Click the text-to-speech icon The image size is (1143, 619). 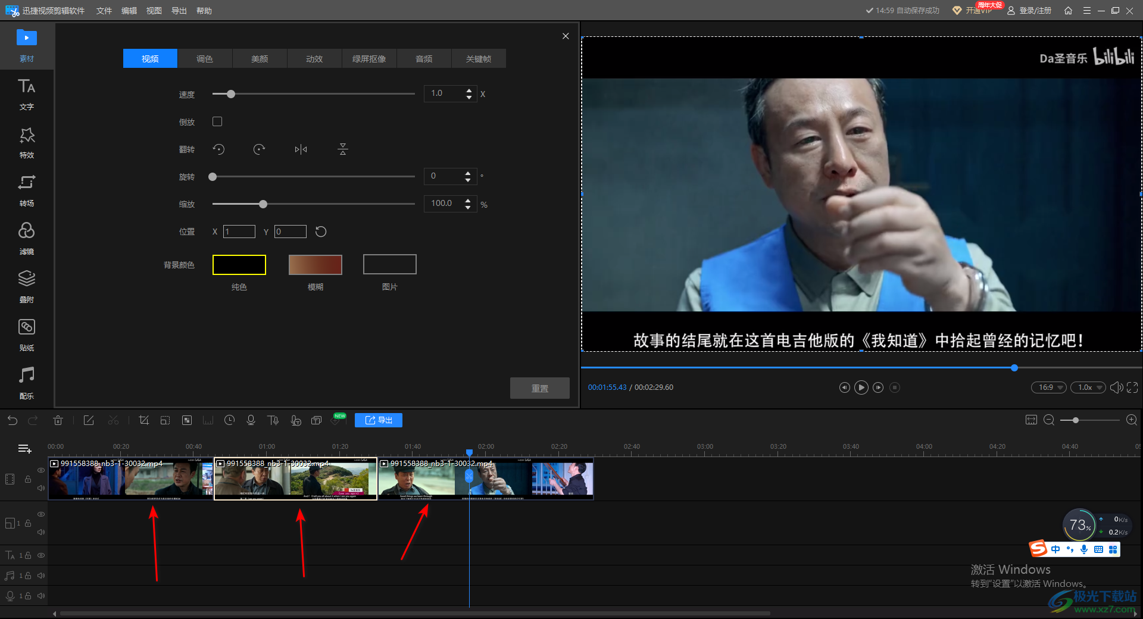pos(273,420)
